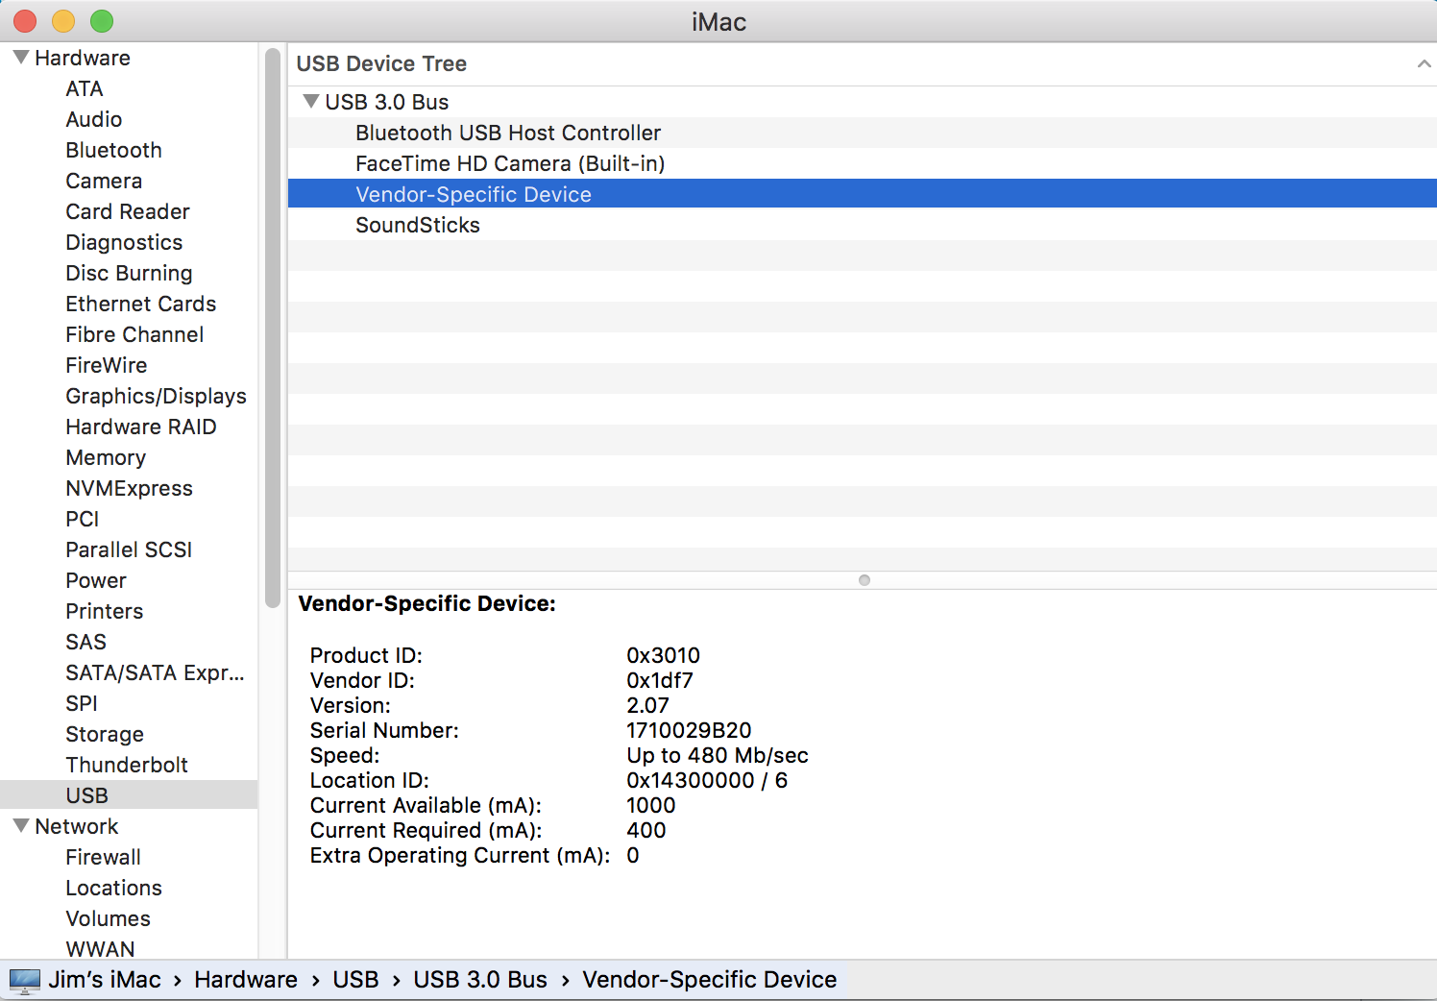Open Thunderbolt information
1437x1001 pixels.
tap(127, 765)
